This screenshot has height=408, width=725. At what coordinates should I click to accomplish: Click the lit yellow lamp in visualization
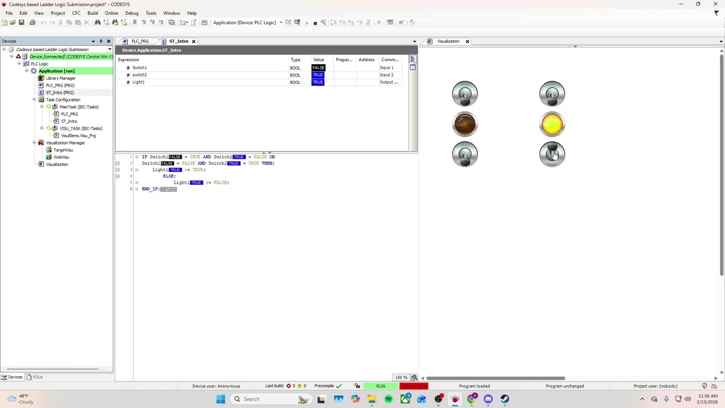tap(552, 124)
